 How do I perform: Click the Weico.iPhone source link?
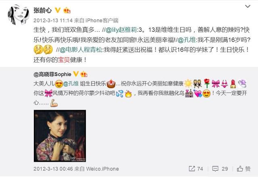tap(102, 169)
